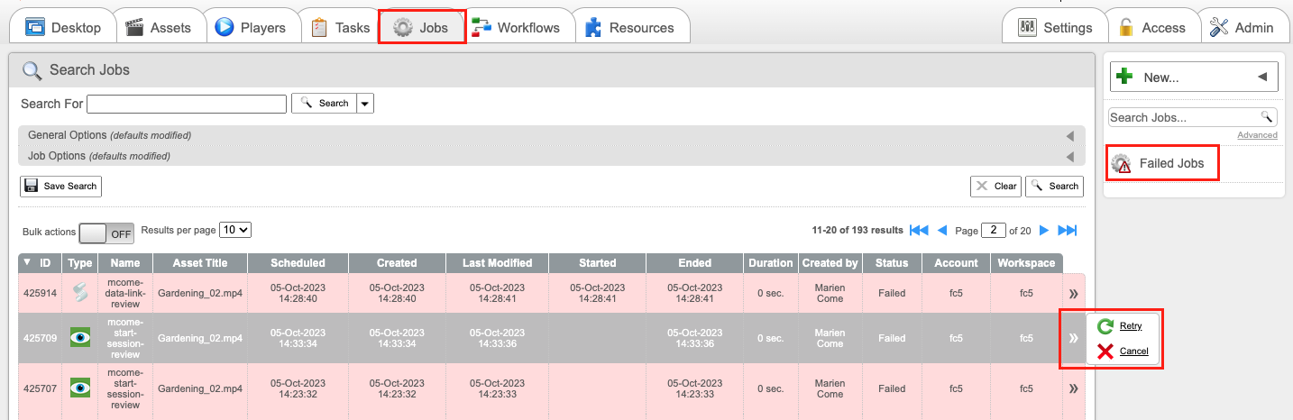Open the actions chevron for job 425707
The width and height of the screenshot is (1293, 420).
pos(1074,388)
